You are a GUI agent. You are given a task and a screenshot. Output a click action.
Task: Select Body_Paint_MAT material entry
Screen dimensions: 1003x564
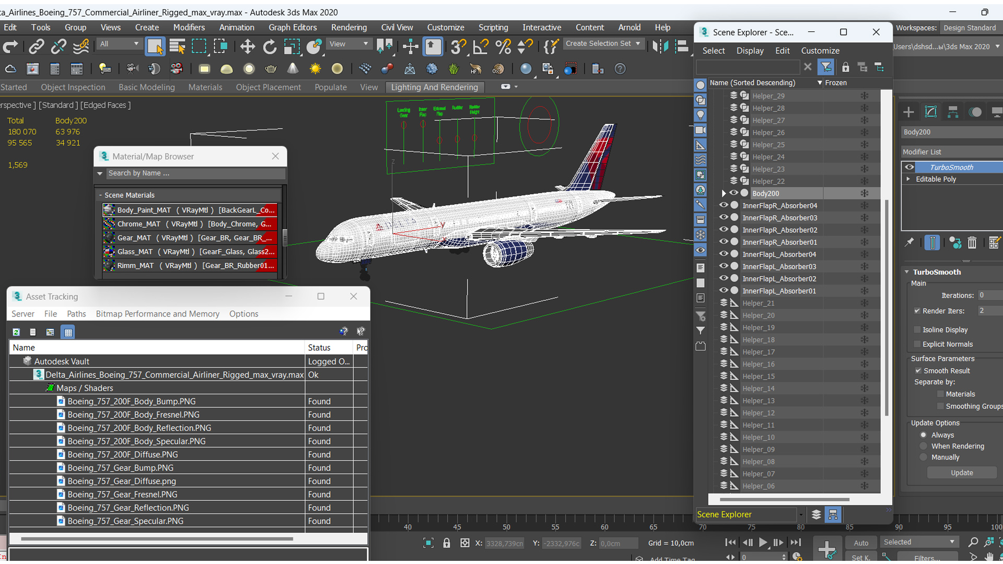point(190,210)
